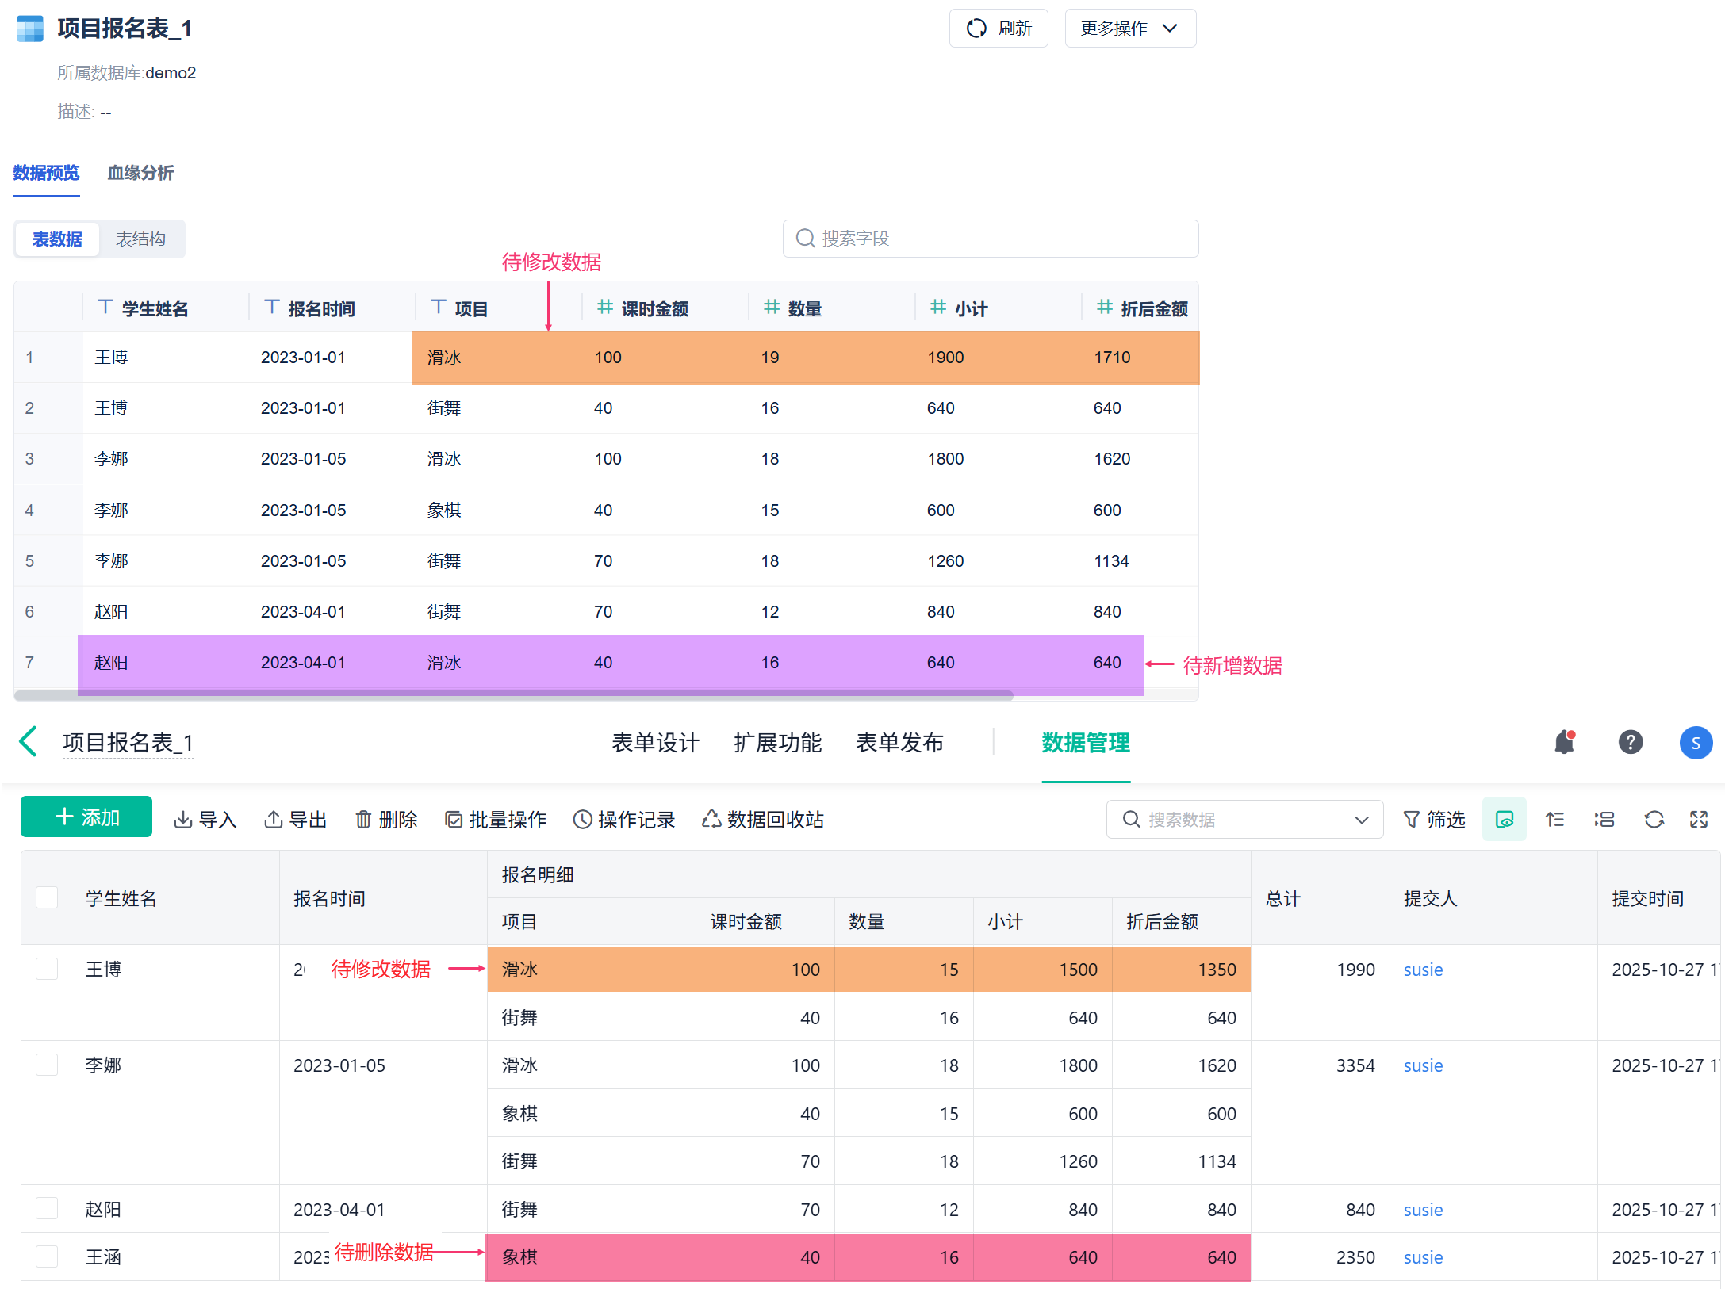Click the sort order icon

1554,820
